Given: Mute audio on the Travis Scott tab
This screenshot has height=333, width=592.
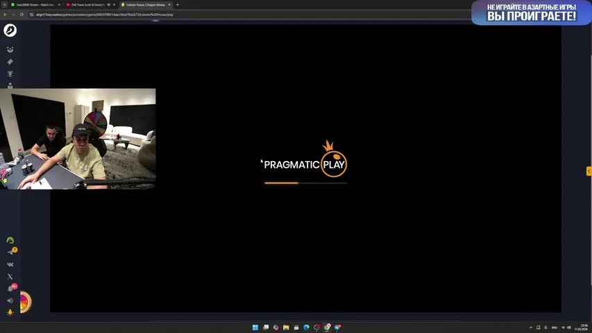Looking at the screenshot, I should click(109, 5).
